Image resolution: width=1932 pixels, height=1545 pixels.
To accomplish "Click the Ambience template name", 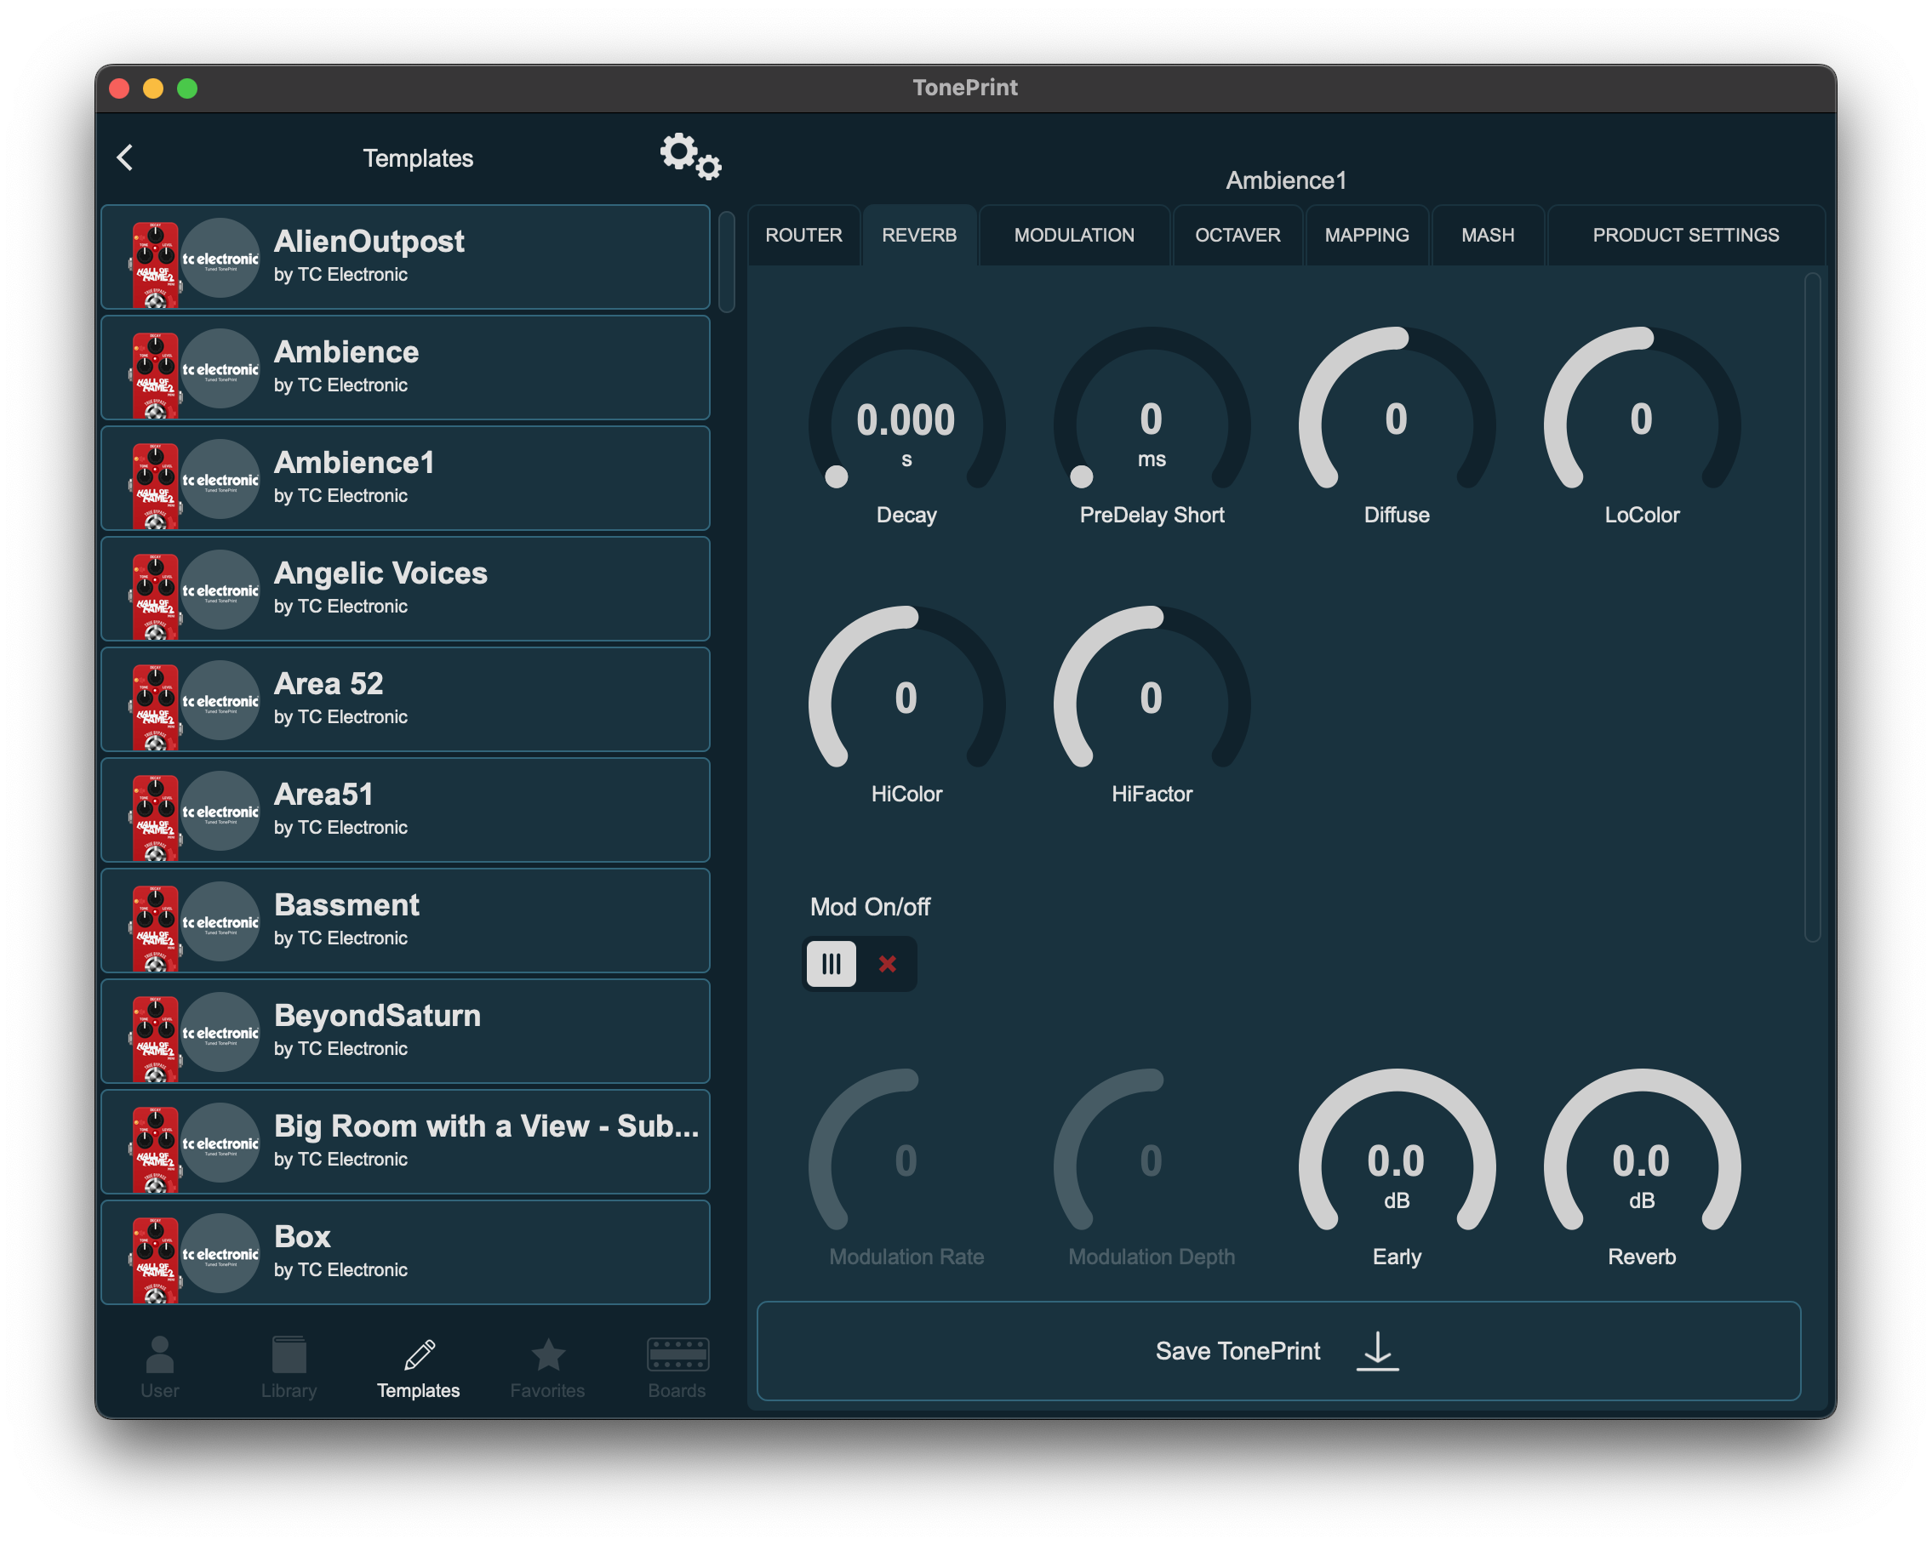I will tap(346, 351).
